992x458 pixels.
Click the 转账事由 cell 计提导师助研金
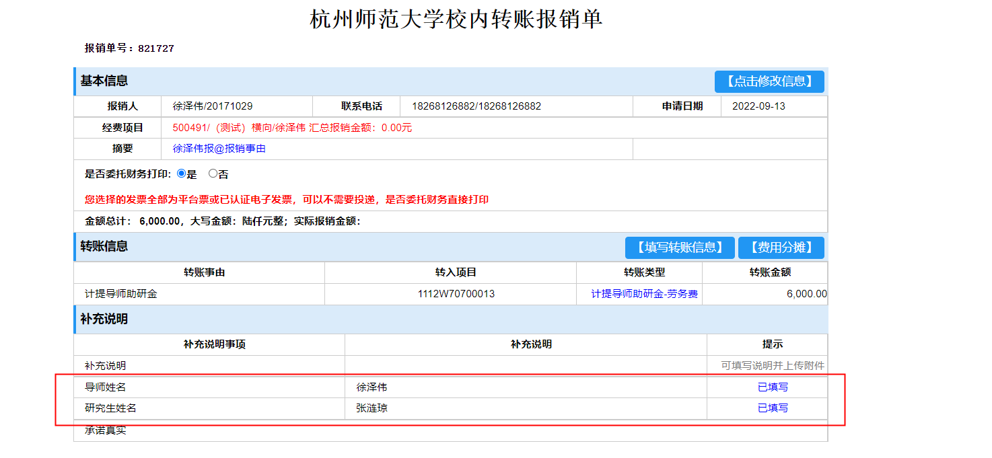point(199,294)
